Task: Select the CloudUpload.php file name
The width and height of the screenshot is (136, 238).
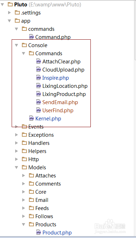Action: (x=63, y=70)
